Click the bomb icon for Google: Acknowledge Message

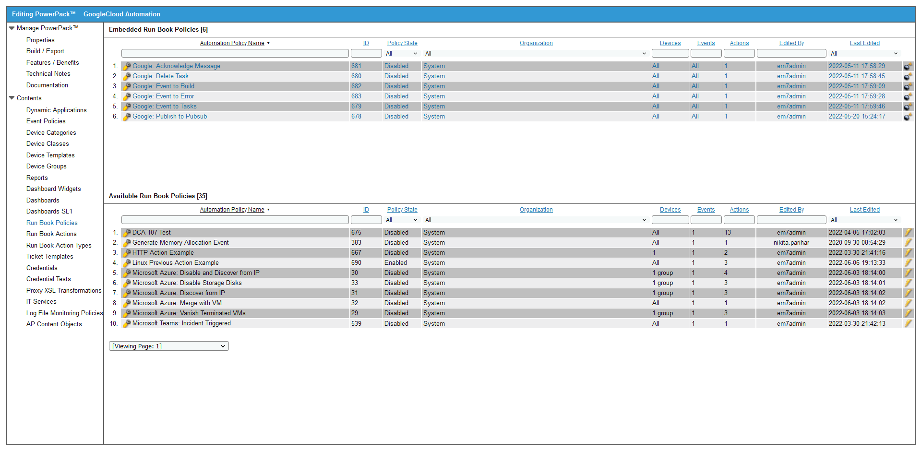coord(908,66)
